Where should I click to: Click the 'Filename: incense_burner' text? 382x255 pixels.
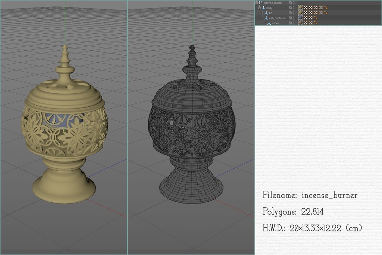(x=310, y=195)
